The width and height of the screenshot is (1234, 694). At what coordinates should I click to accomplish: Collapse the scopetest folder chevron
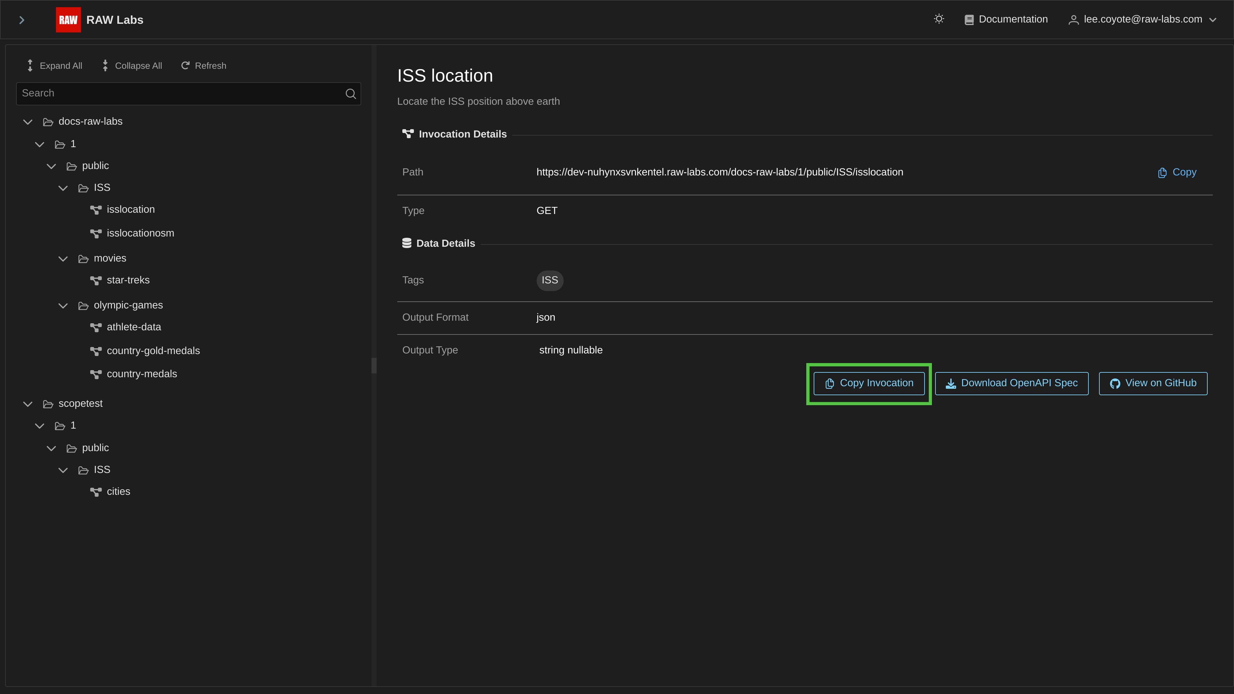pyautogui.click(x=28, y=404)
